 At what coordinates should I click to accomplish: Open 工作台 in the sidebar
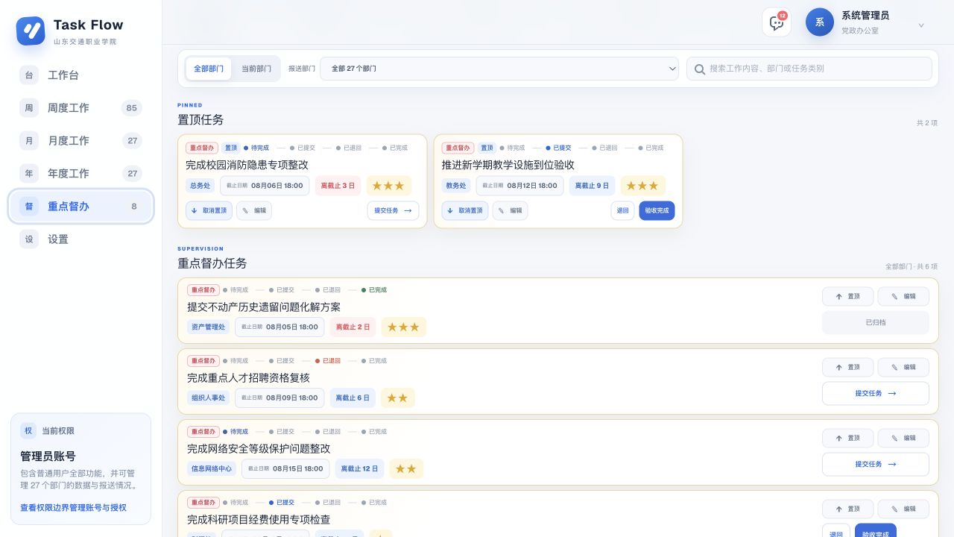[x=80, y=75]
